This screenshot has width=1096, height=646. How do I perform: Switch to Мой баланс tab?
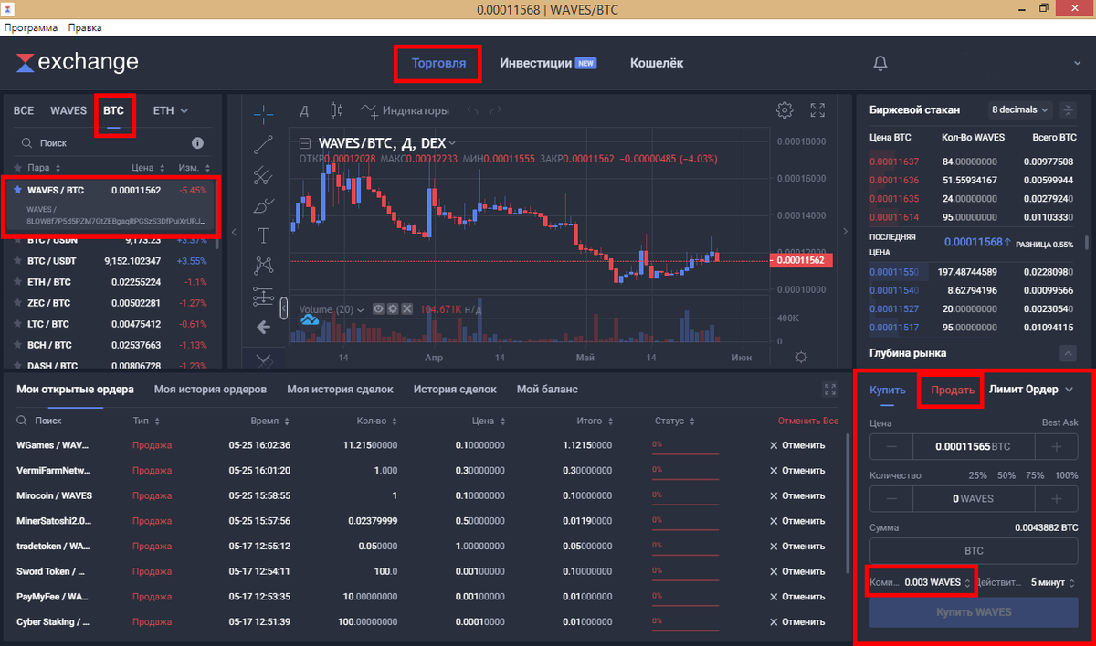pyautogui.click(x=547, y=390)
